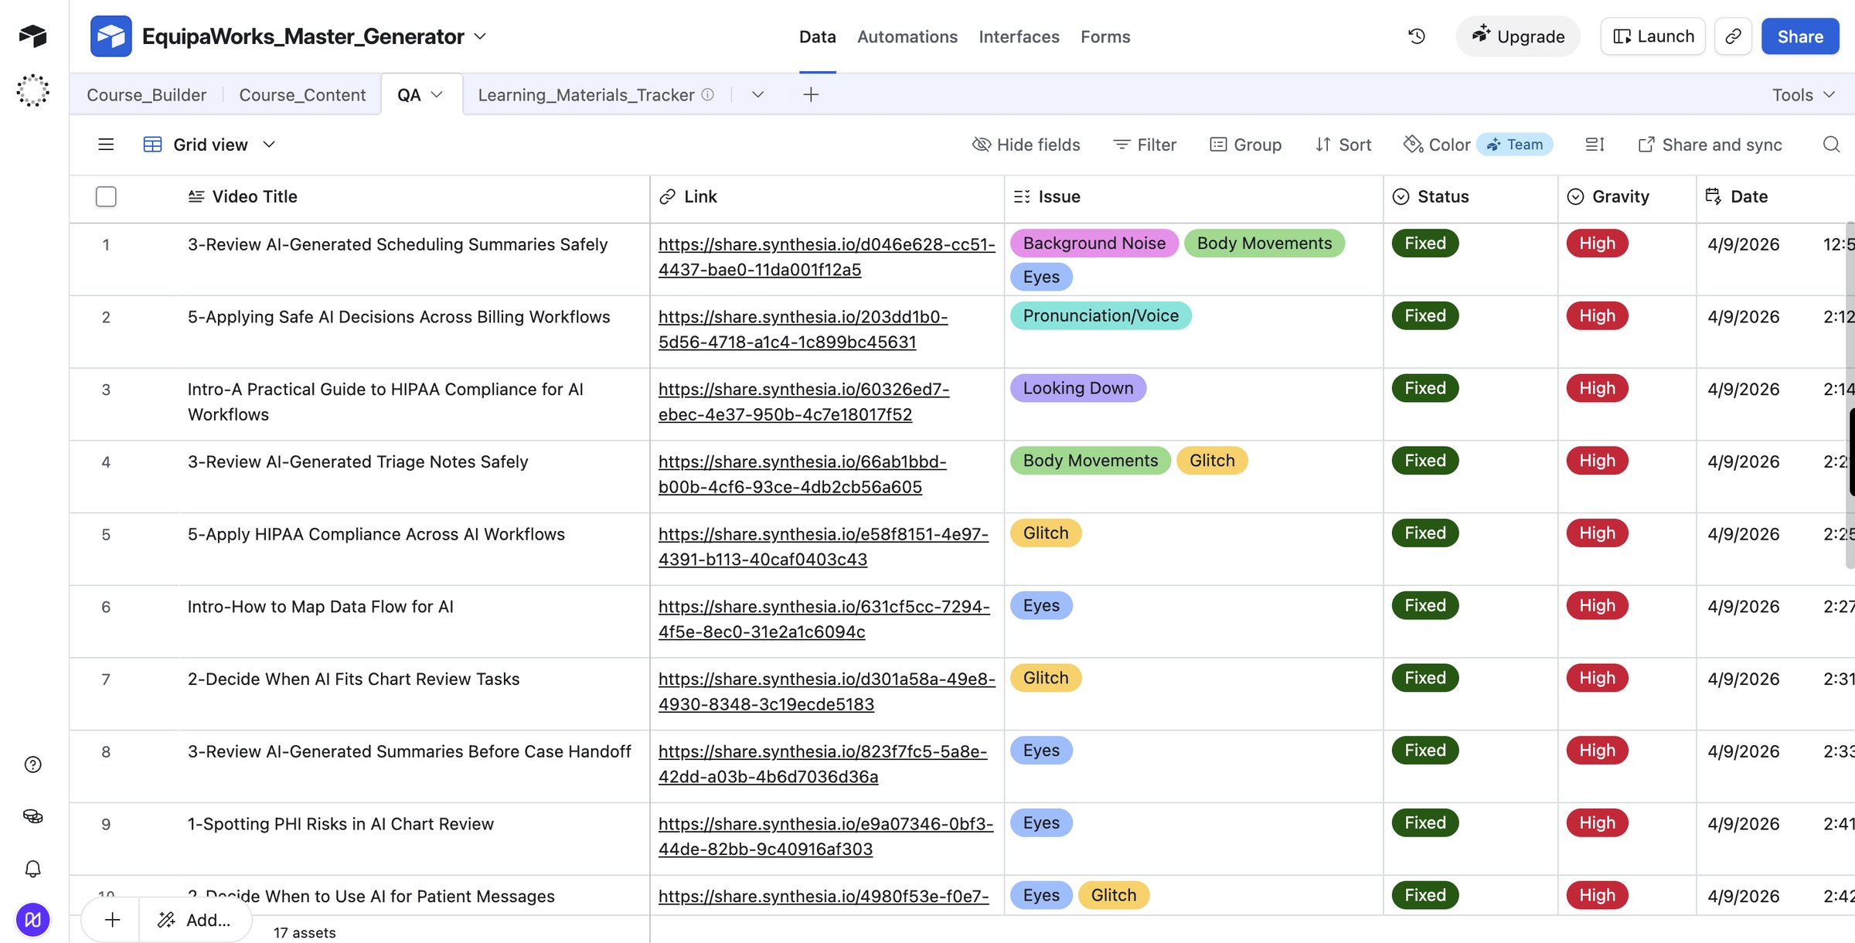Click the Pronunciation/Voice tag in row 2
1855x943 pixels.
1101,315
